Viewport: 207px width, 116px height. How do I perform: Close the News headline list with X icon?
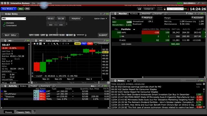(204, 84)
